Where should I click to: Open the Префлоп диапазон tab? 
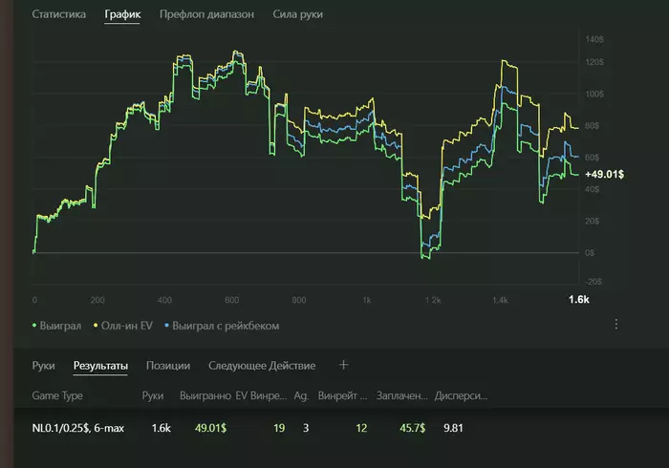[206, 15]
